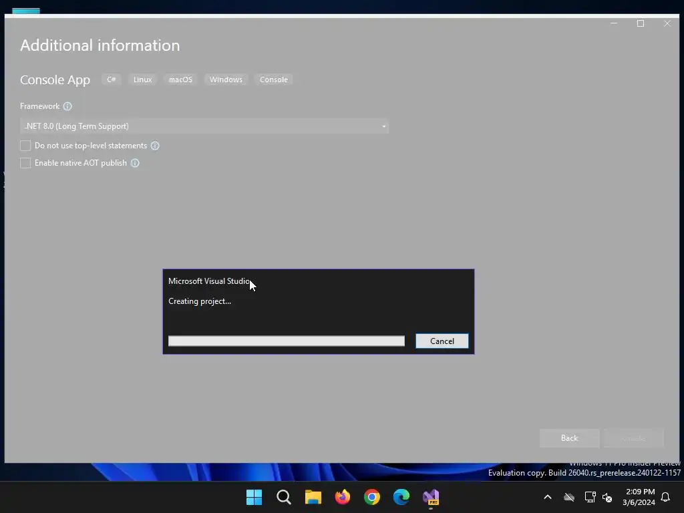Go back with the Back button
684x513 pixels.
[569, 438]
